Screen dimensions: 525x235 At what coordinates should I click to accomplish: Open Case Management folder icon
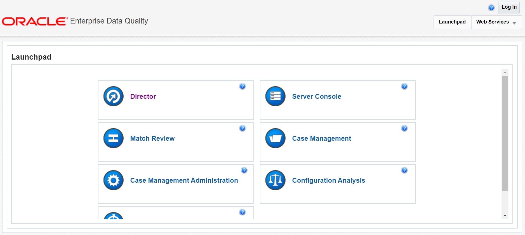275,138
